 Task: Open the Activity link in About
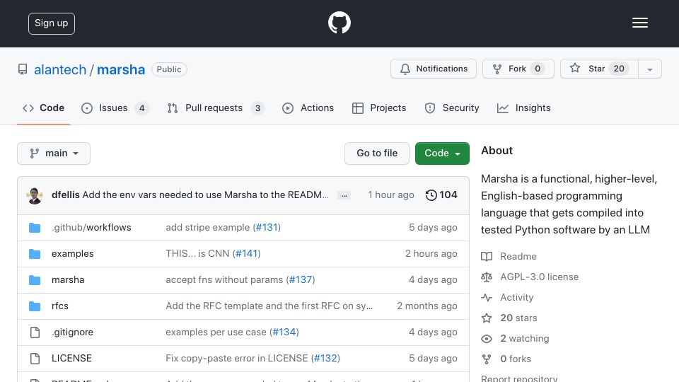coord(508,298)
